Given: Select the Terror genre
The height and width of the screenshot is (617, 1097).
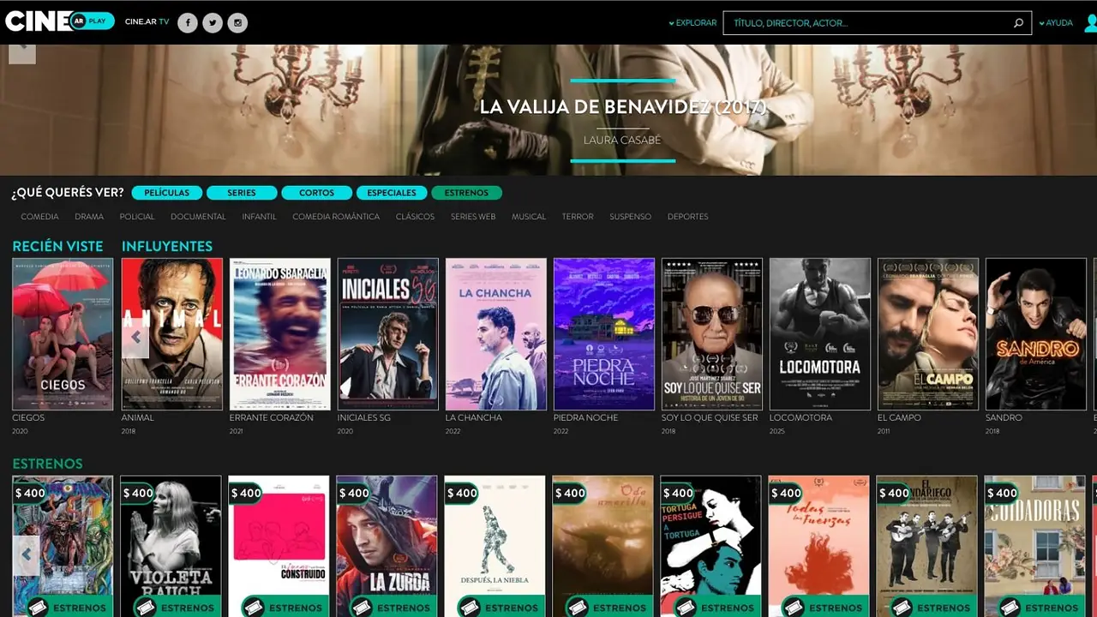Looking at the screenshot, I should coord(578,217).
